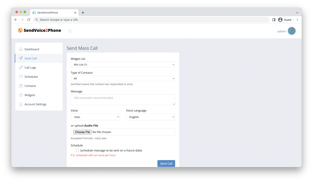Open the Voice dropdown showing man
Viewport: 313px width, 182px height.
[x=95, y=117]
